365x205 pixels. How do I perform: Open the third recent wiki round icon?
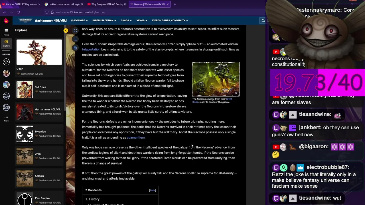tap(6, 85)
